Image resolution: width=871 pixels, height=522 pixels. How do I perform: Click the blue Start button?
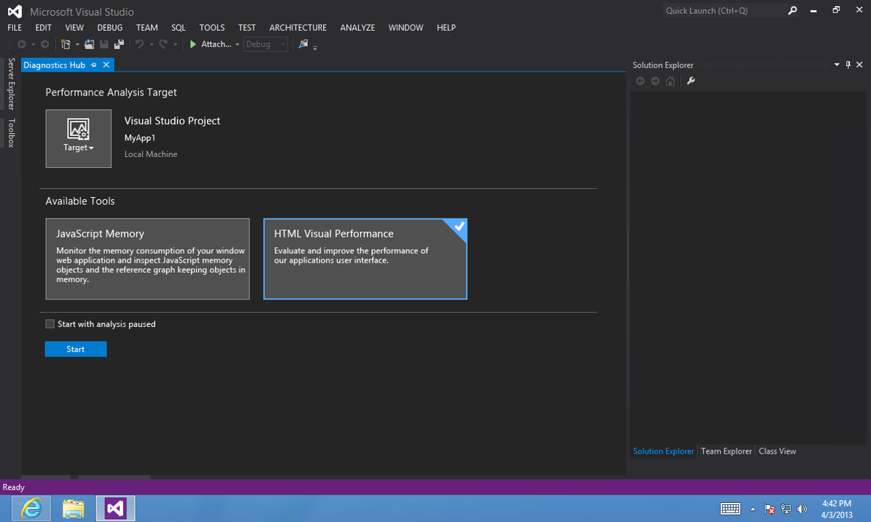tap(76, 349)
